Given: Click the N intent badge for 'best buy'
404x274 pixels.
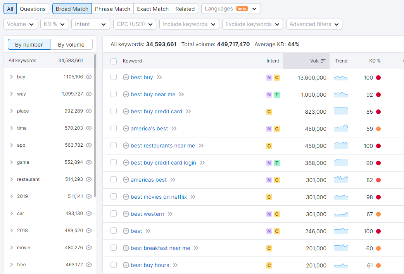Looking at the screenshot, I should (x=269, y=78).
